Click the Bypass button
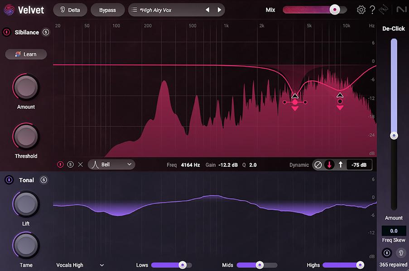This screenshot has width=409, height=271. tap(107, 10)
